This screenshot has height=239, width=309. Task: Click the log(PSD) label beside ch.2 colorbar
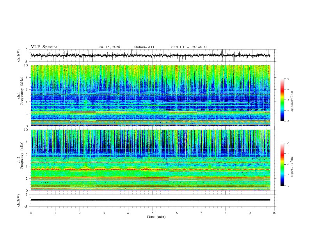click(292, 166)
